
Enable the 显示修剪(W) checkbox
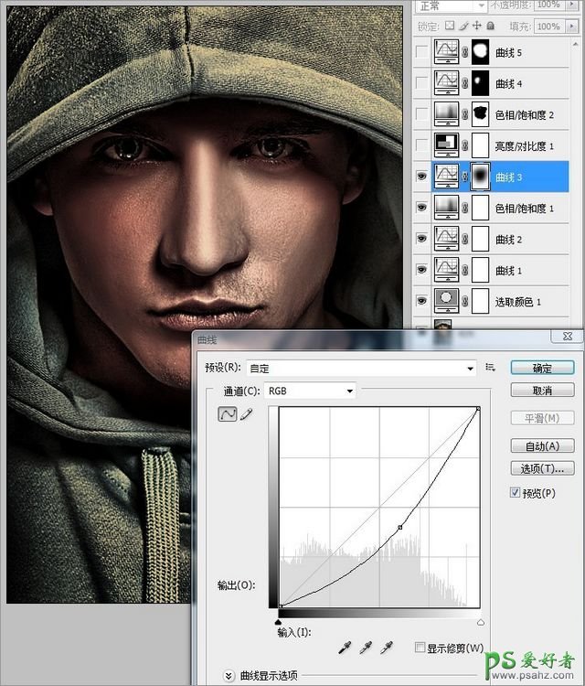[x=420, y=648]
